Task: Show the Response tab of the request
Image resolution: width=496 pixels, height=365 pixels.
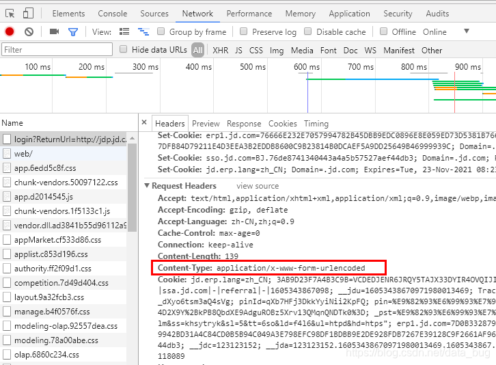Action: 244,124
